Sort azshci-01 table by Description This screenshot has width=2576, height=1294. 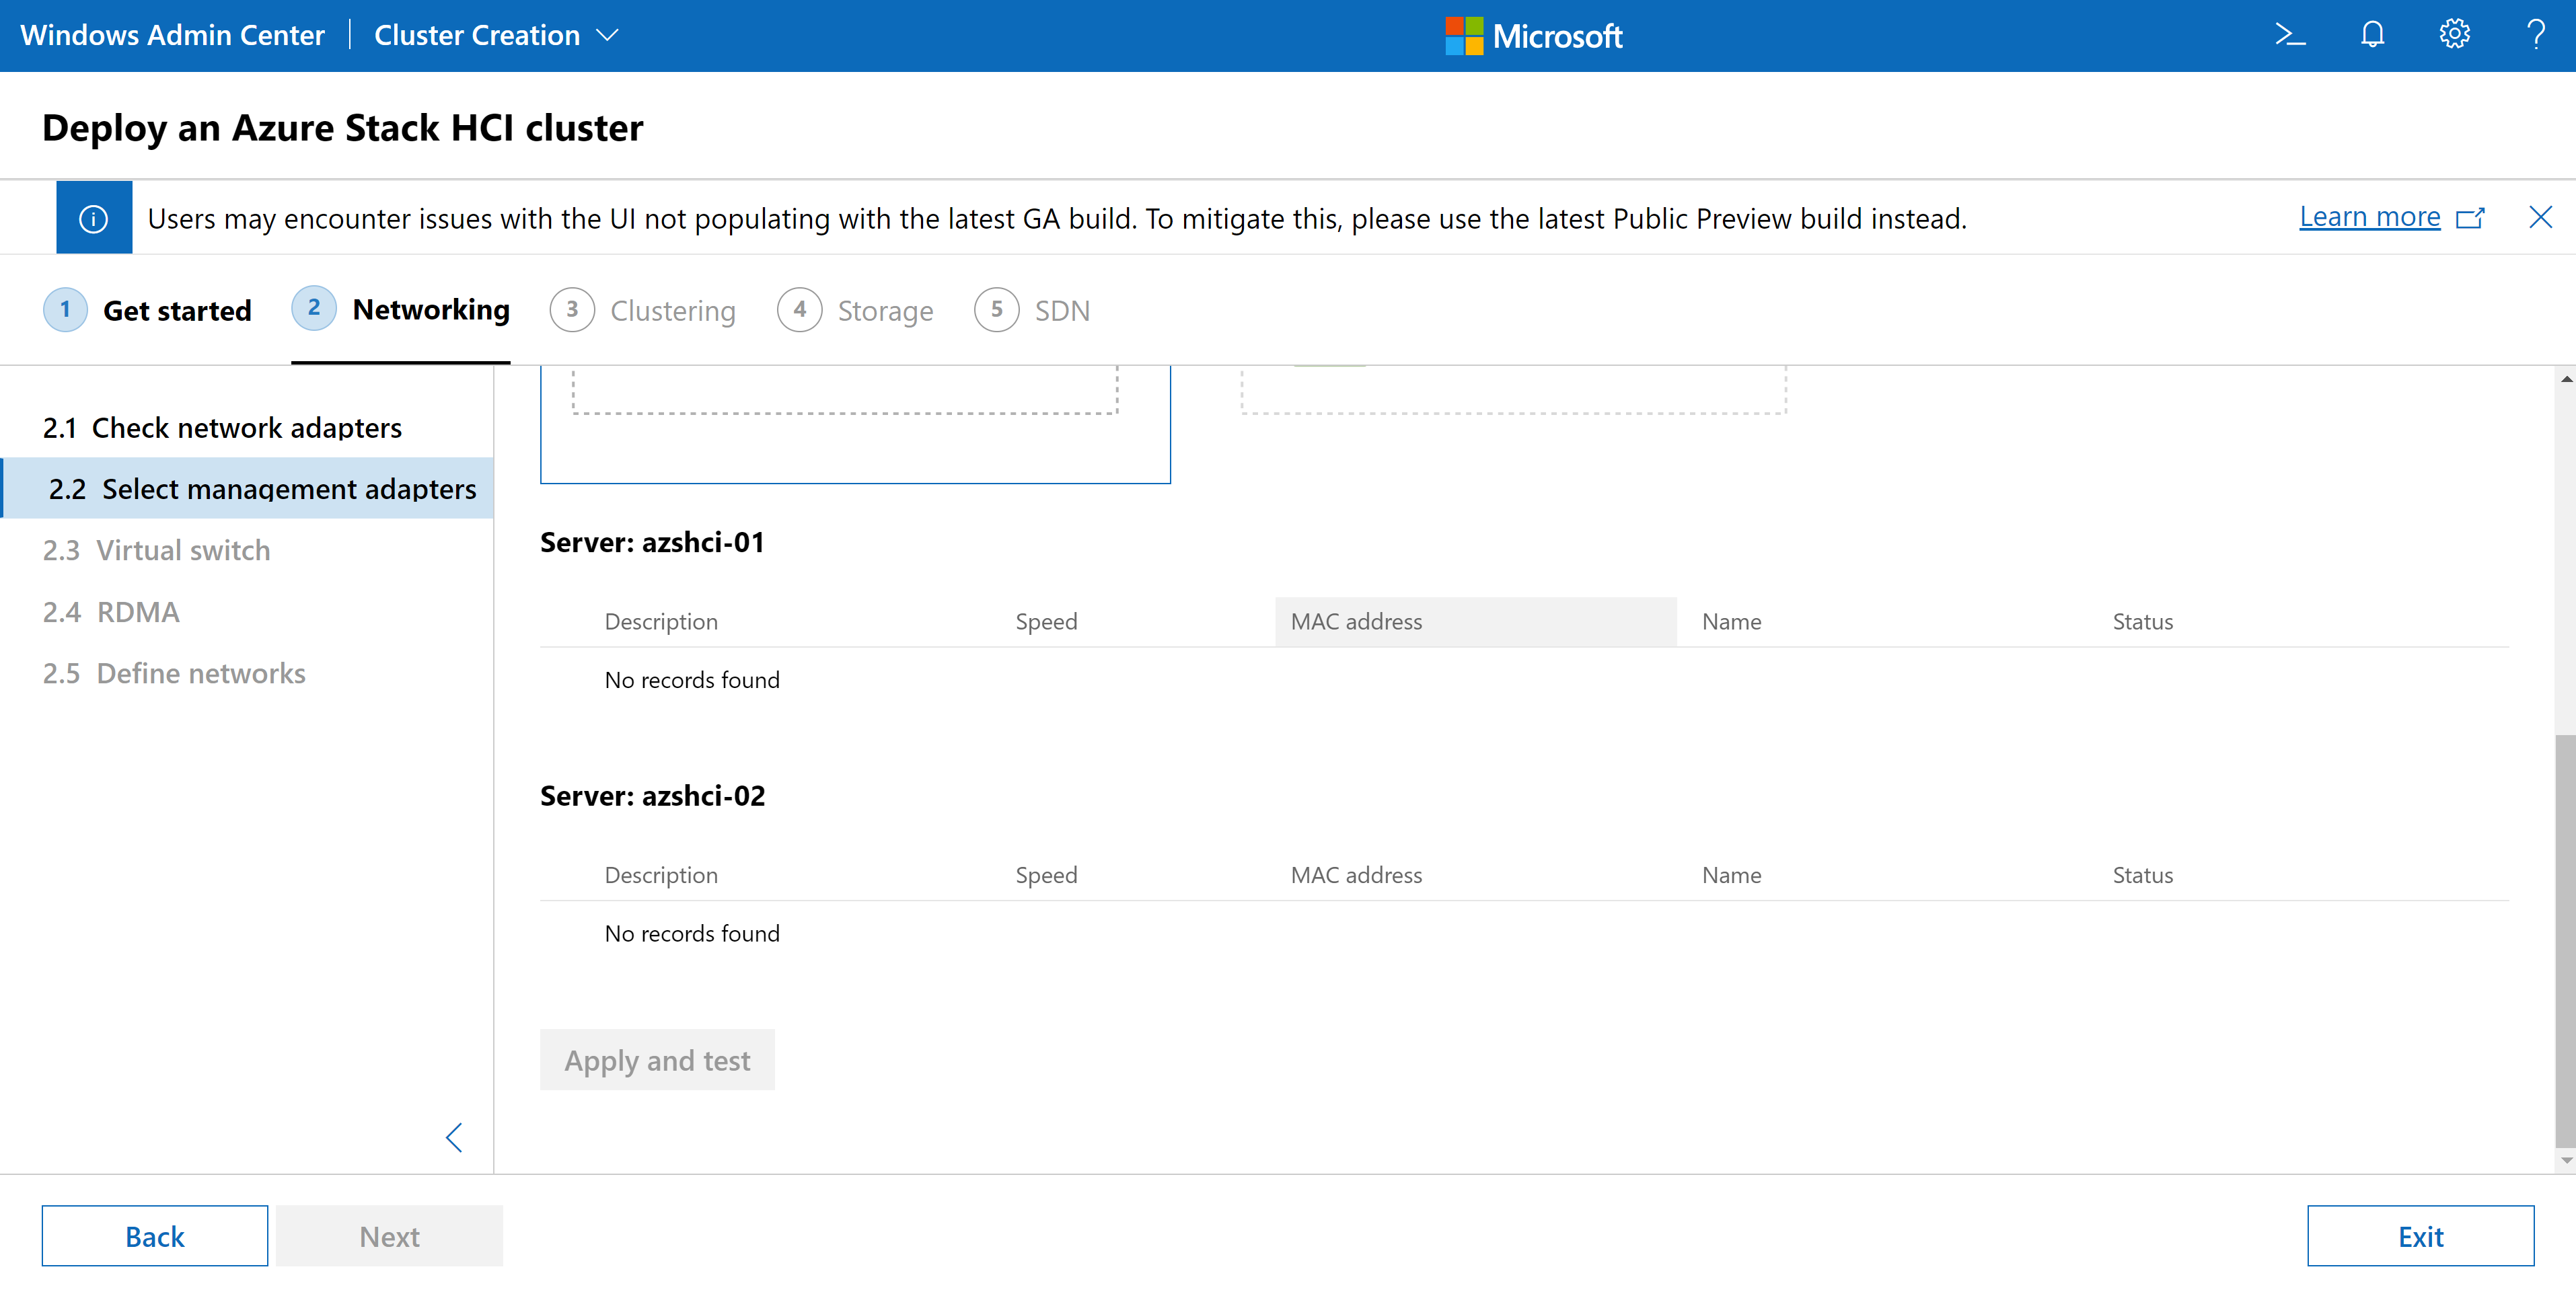point(661,621)
